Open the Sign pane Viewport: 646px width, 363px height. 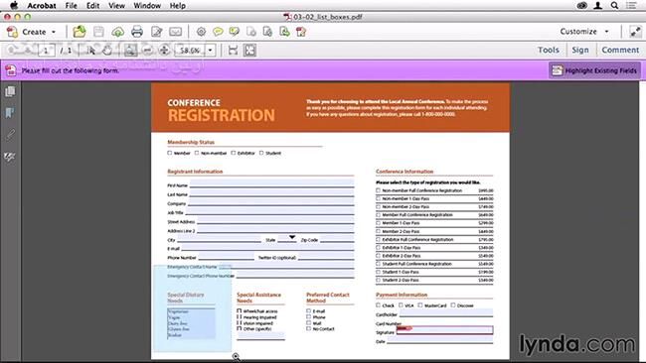click(580, 50)
